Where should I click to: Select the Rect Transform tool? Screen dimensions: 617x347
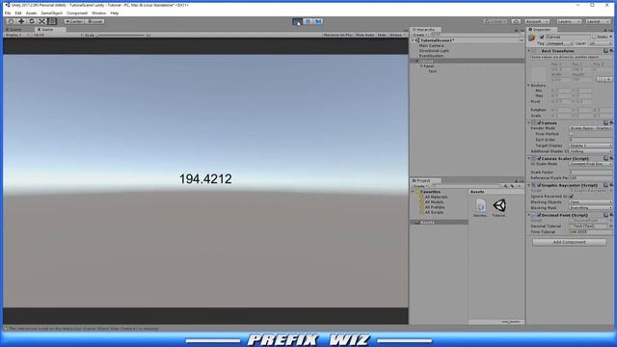coord(52,21)
